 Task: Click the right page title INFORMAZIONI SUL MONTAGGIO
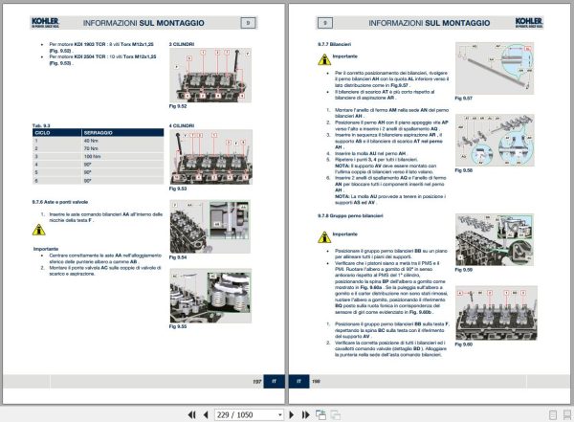point(429,23)
